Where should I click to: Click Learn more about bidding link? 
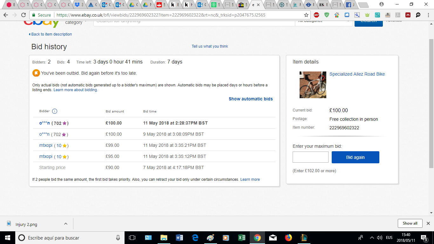(75, 90)
